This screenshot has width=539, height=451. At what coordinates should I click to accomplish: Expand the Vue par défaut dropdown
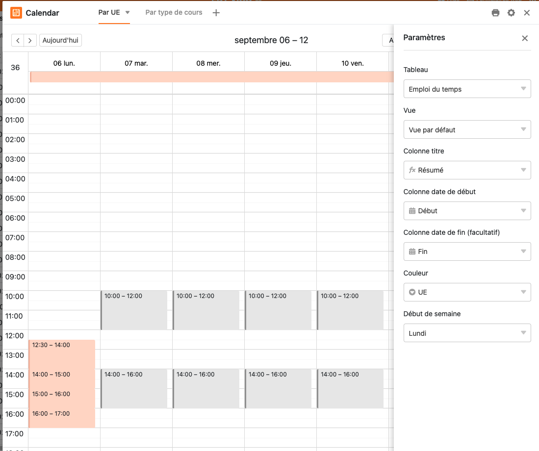point(467,130)
